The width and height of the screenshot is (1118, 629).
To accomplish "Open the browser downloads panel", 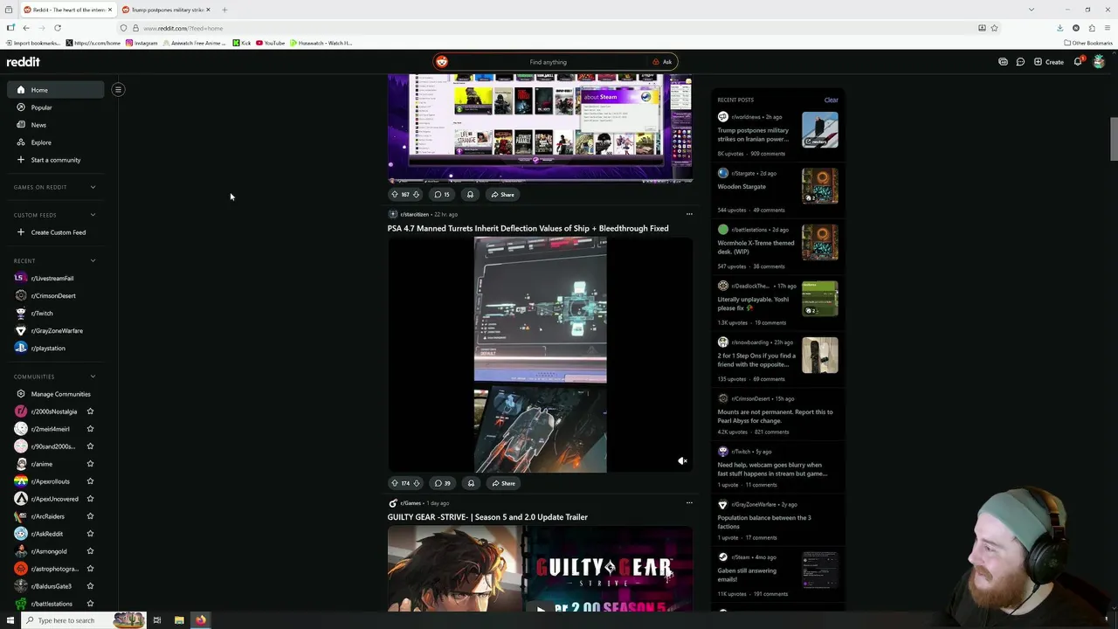I will click(x=1059, y=28).
